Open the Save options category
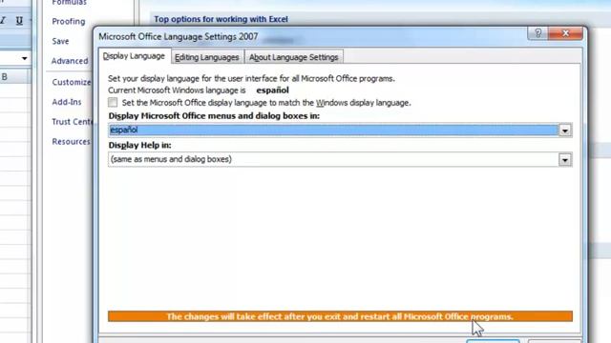Screen dimensions: 611x343 pos(60,41)
